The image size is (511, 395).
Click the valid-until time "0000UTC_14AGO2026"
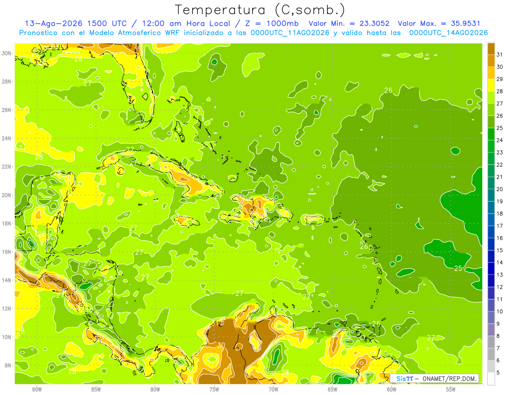[448, 33]
